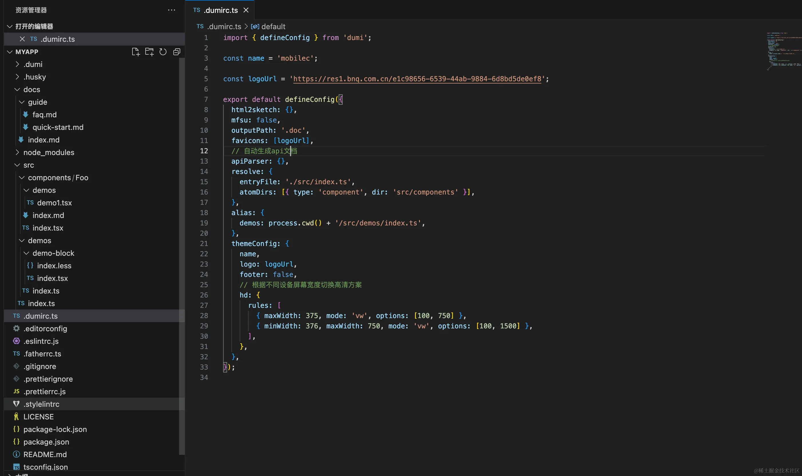Open the explorer more actions ellipsis

click(172, 10)
